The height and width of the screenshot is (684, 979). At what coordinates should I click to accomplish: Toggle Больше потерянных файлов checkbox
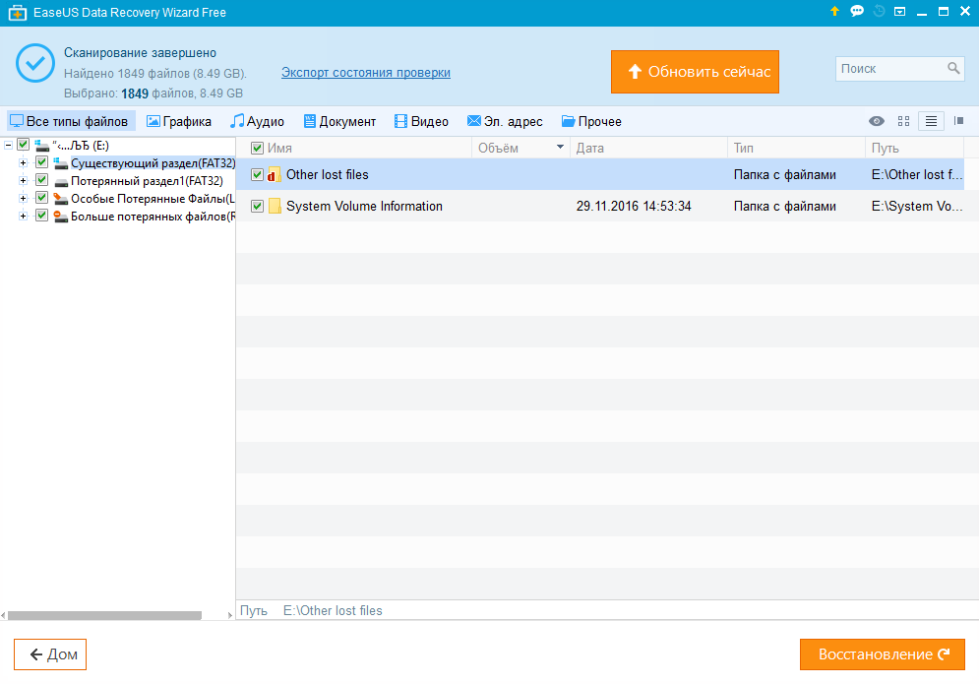pos(42,216)
